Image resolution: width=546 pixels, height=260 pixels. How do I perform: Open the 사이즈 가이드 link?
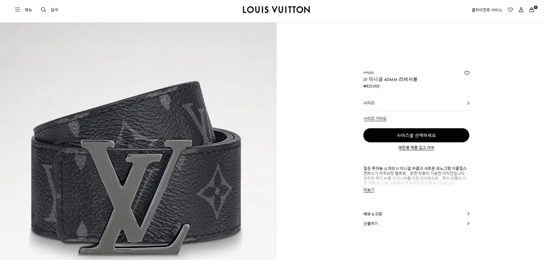pyautogui.click(x=375, y=119)
